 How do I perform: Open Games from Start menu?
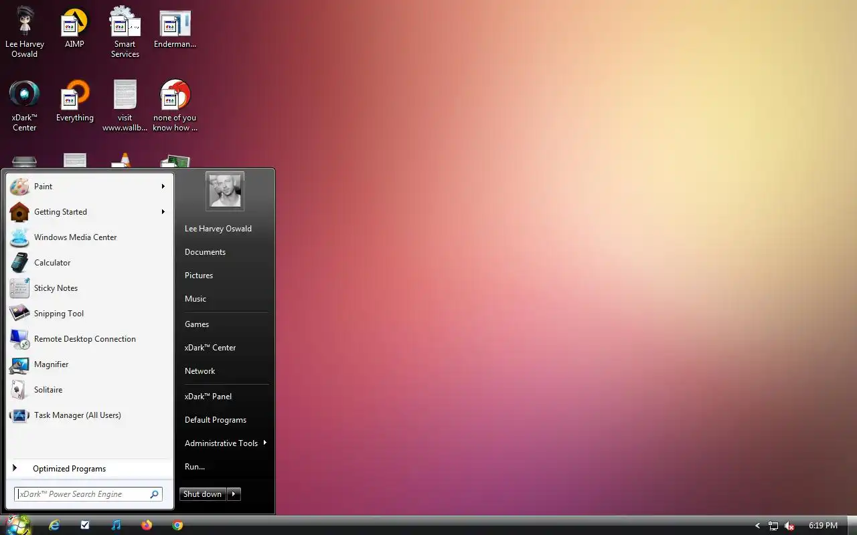(197, 324)
